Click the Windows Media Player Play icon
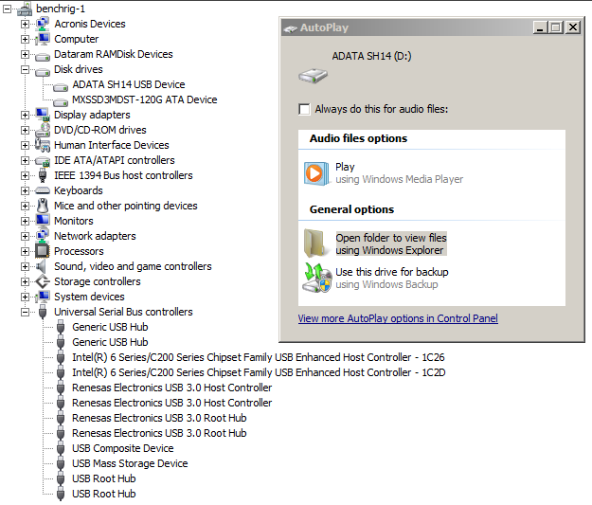Screen dimensions: 592x505 (x=314, y=173)
